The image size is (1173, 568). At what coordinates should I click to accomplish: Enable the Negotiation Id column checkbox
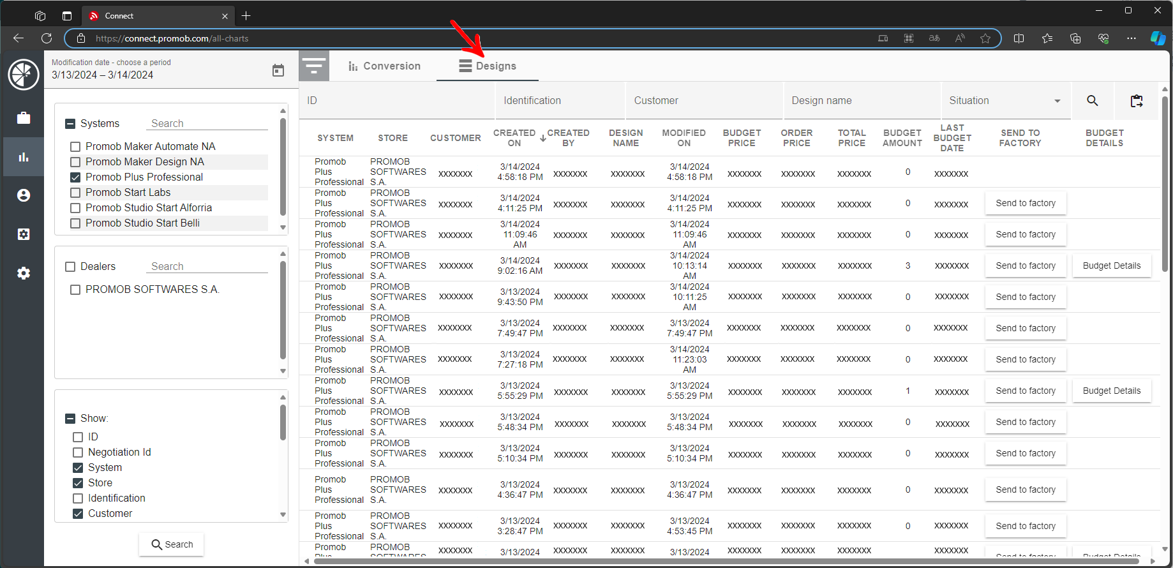[x=78, y=452]
